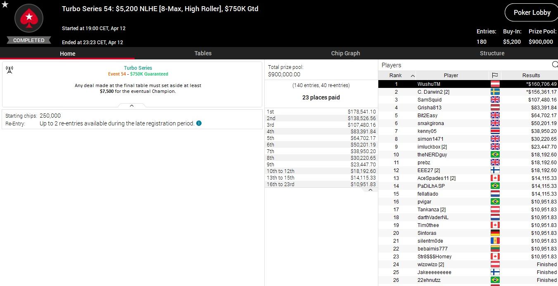This screenshot has height=286, width=558.
Task: Select player SamSquid in rank 3
Action: pyautogui.click(x=430, y=99)
